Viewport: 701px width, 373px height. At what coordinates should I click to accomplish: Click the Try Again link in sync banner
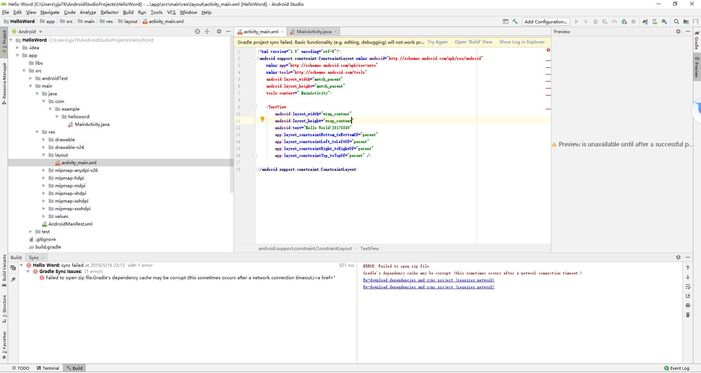[437, 42]
